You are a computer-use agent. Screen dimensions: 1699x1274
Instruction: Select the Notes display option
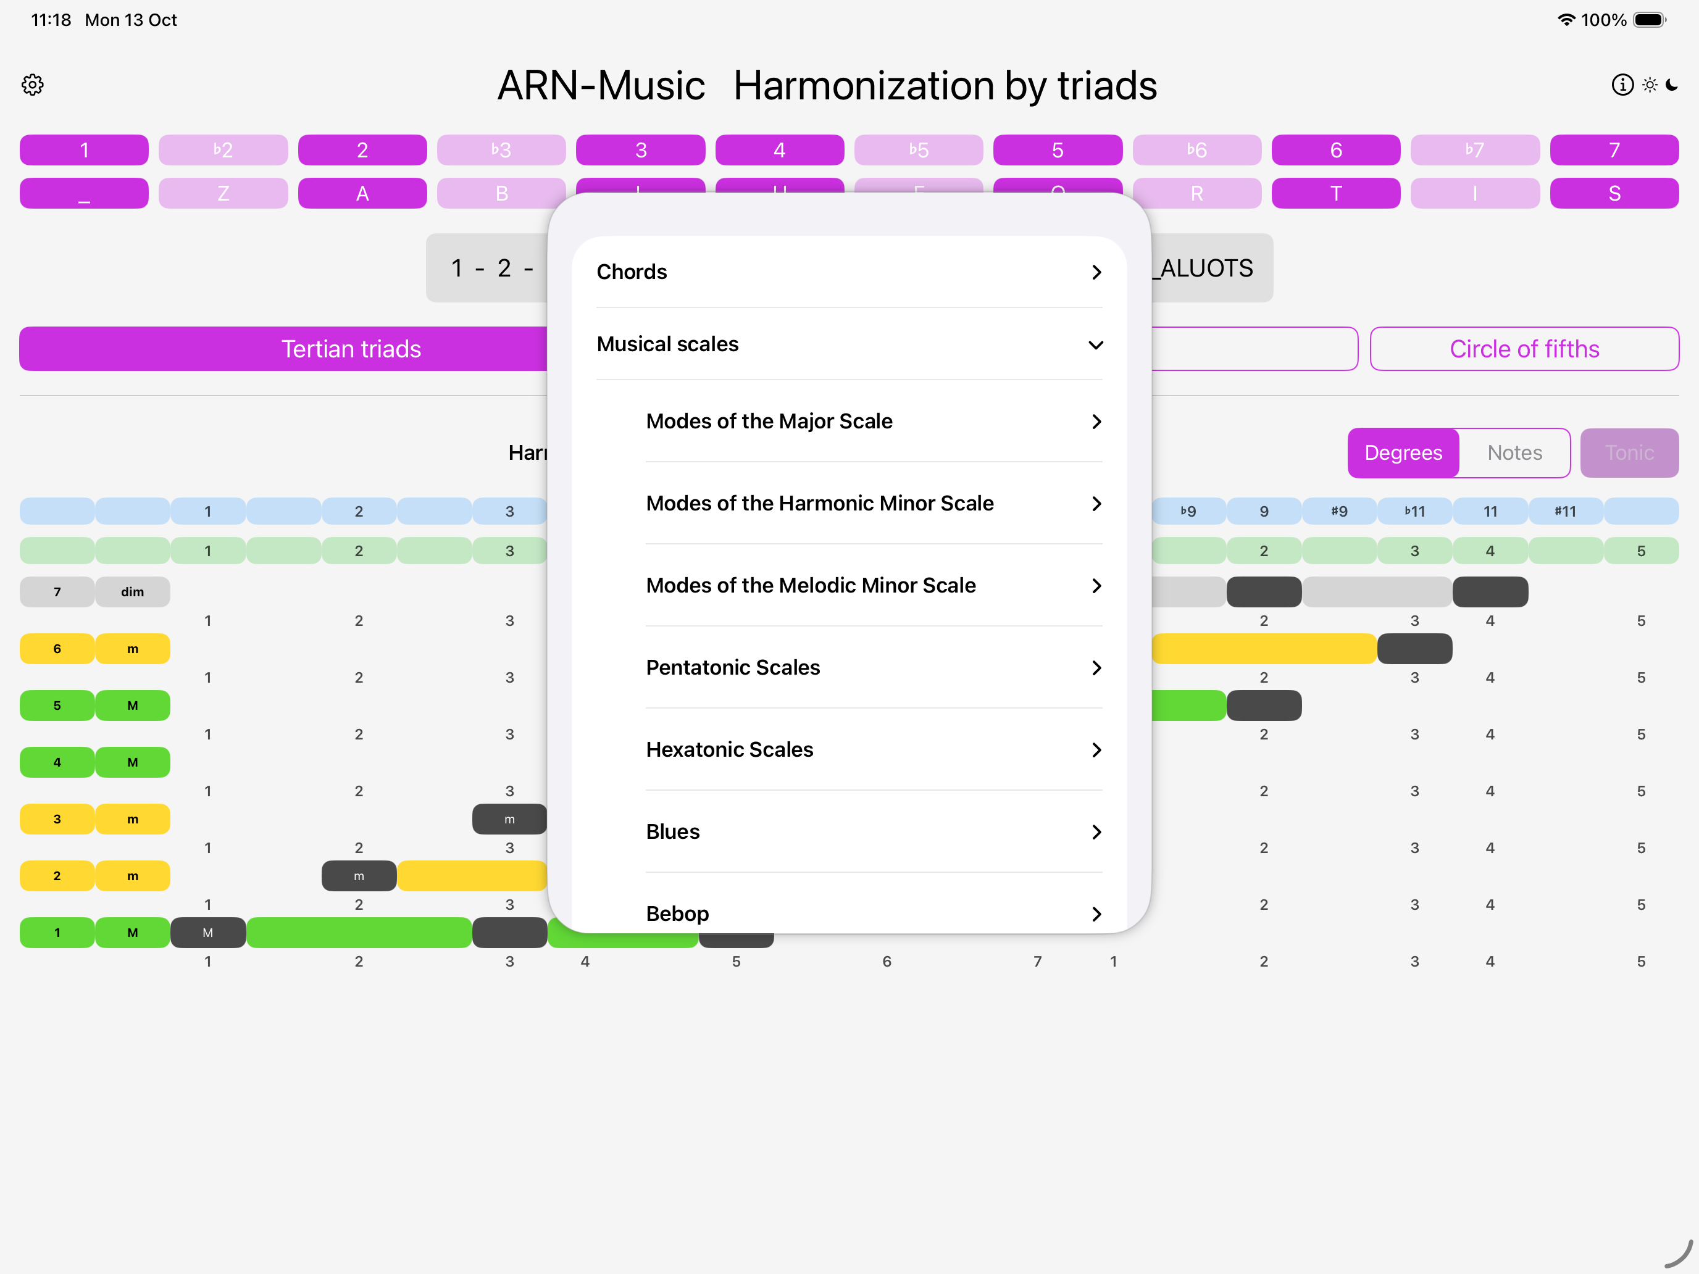pos(1514,453)
